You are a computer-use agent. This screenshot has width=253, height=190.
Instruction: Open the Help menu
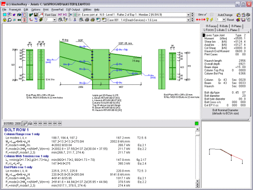pos(97,9)
